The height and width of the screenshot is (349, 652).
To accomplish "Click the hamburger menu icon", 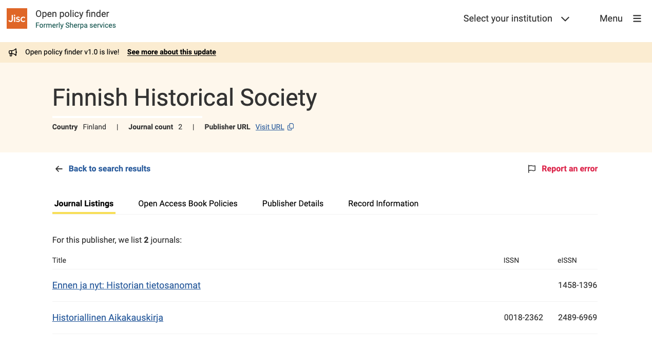I will (x=637, y=18).
